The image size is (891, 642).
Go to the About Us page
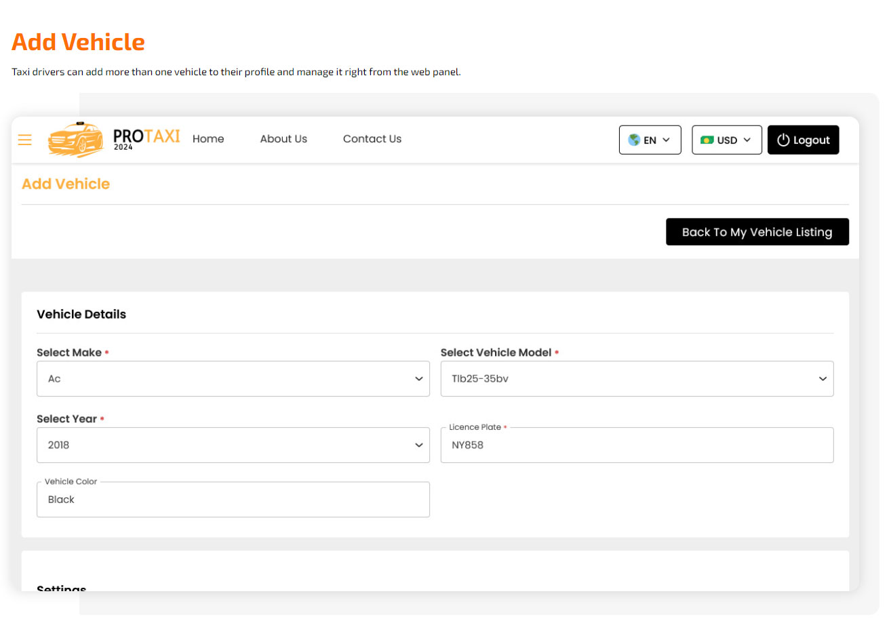283,139
